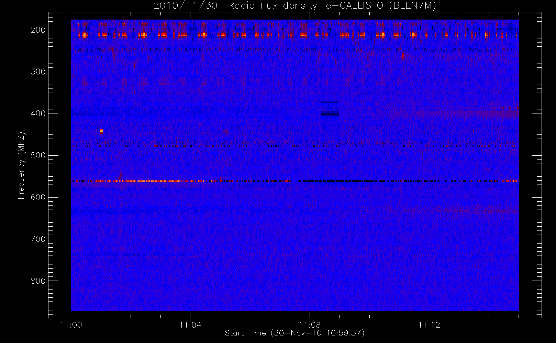
Task: Click the 800 frequency tick label
Action: coord(38,281)
